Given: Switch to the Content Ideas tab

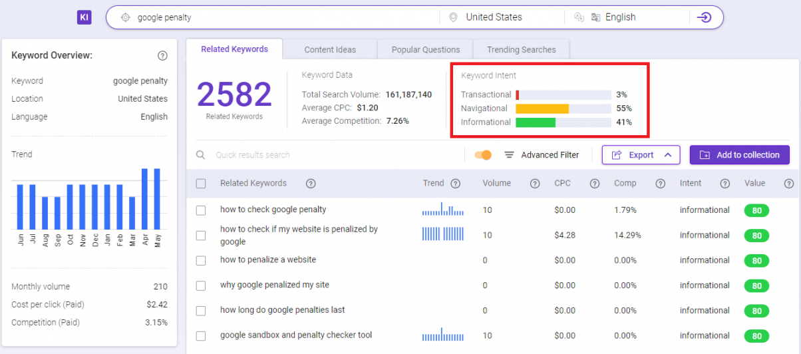Looking at the screenshot, I should coord(330,49).
